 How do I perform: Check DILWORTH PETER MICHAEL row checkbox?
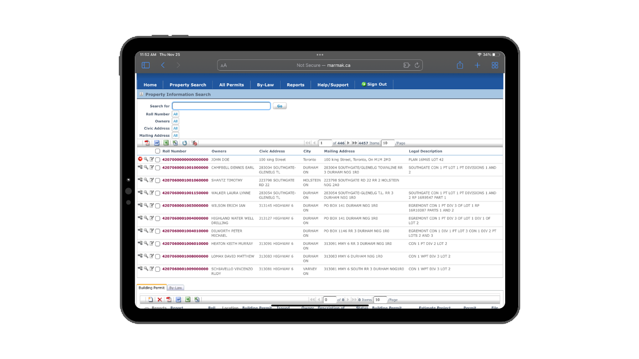point(158,231)
